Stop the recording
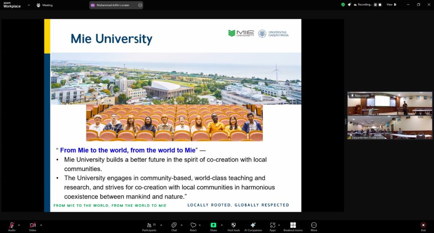Image resolution: width=434 pixels, height=233 pixels. 380,5
